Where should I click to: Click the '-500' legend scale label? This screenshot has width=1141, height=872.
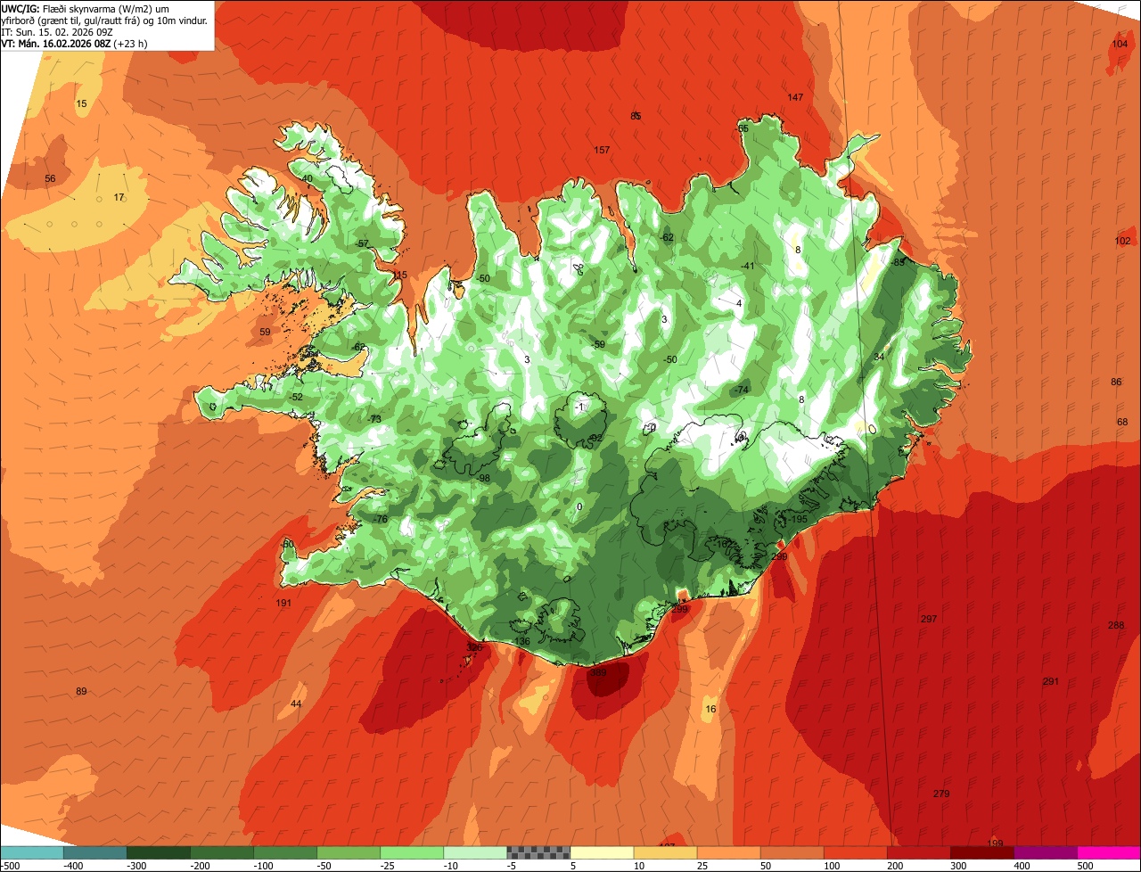click(9, 866)
